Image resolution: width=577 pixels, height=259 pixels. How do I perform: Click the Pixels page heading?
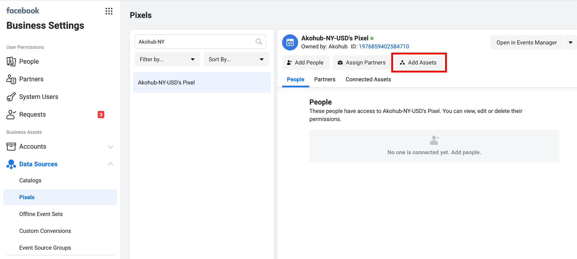(141, 15)
